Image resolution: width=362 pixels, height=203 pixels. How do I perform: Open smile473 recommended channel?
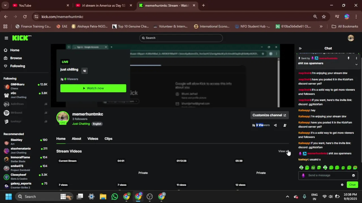25,168
